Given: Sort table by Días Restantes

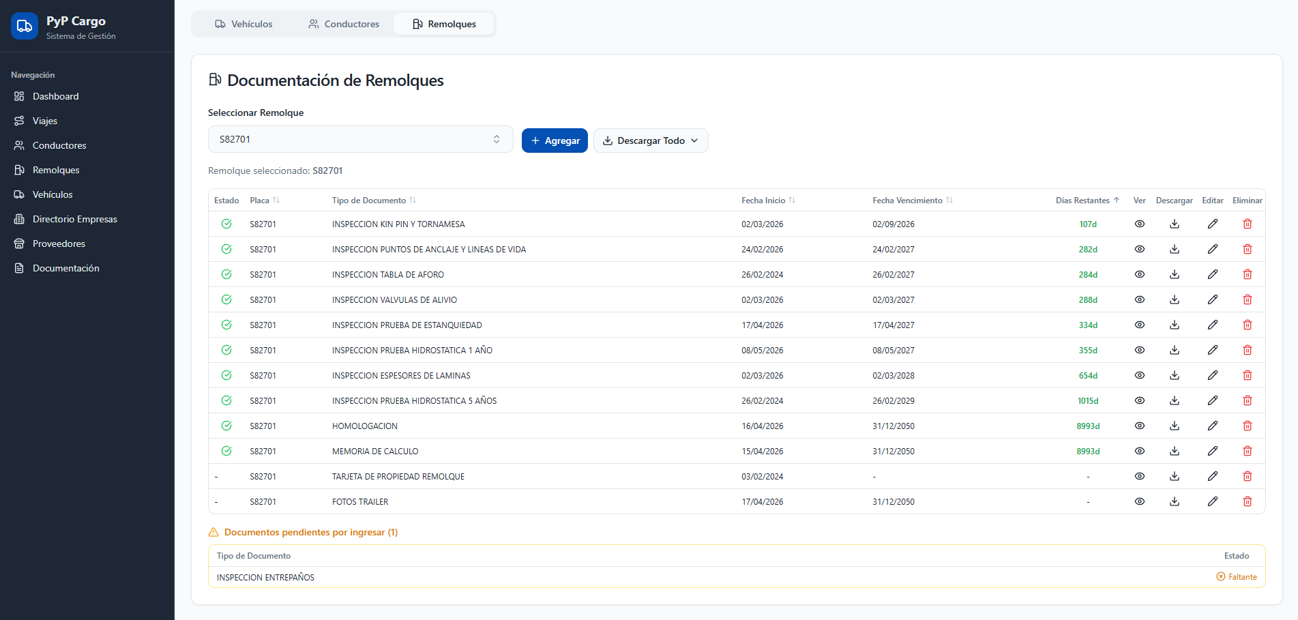Looking at the screenshot, I should click(x=1087, y=201).
